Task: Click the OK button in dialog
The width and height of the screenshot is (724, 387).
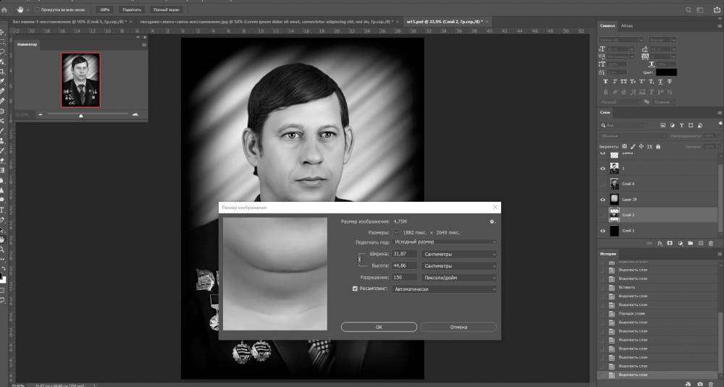Action: point(379,327)
